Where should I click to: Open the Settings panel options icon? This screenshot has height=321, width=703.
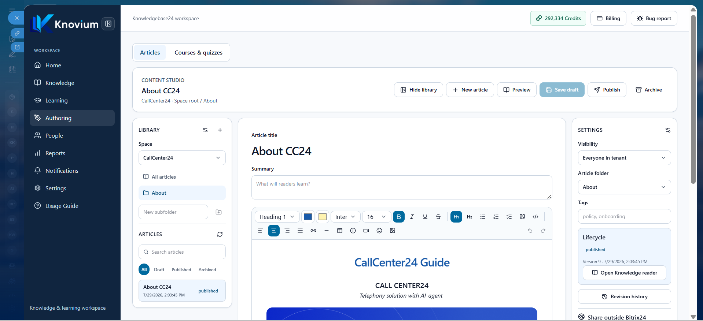[668, 130]
